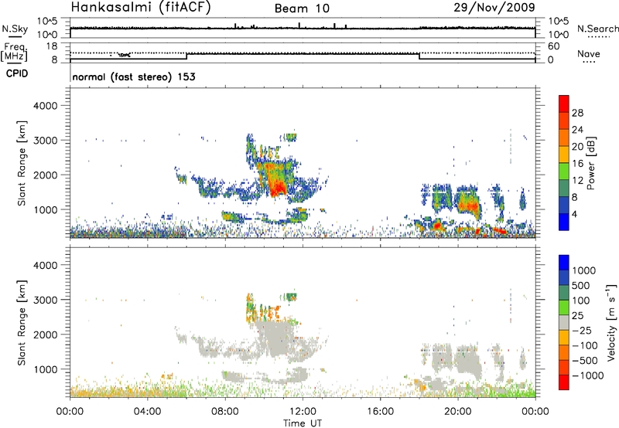The width and height of the screenshot is (619, 428).
Task: Click the 'CPID' label
Action: [17, 73]
